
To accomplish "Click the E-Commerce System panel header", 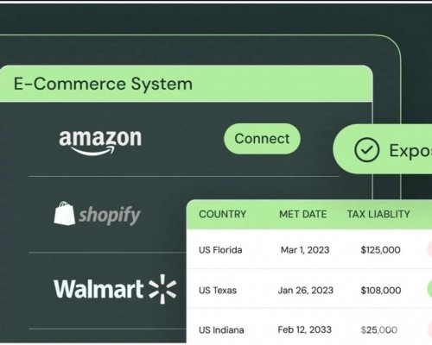I will (x=187, y=84).
